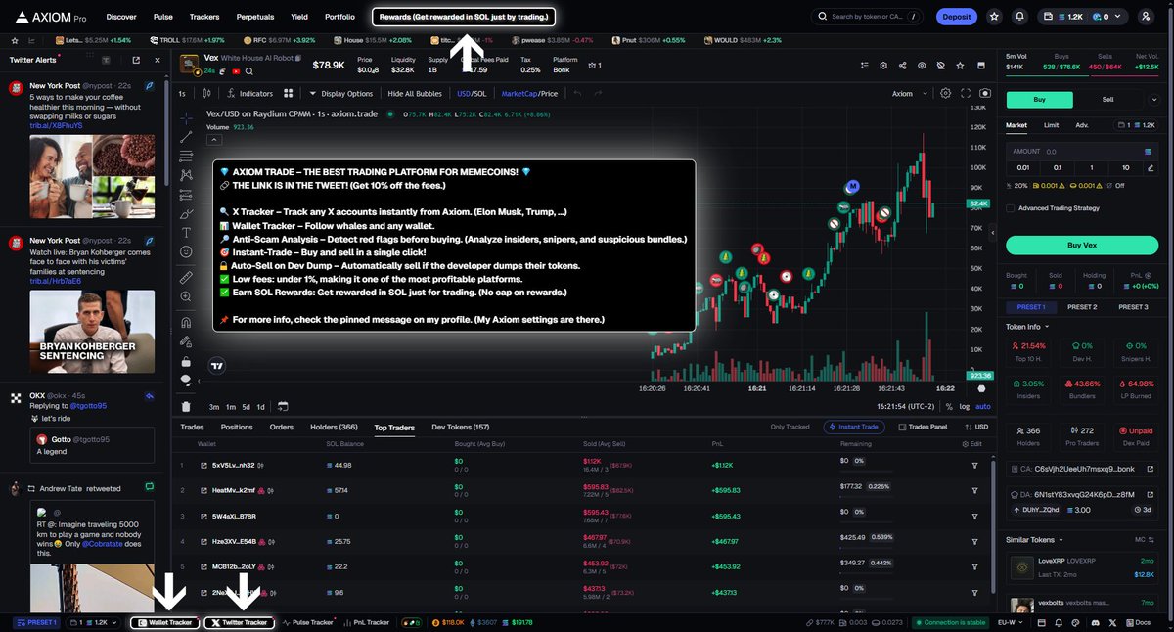Select the text annotation tool on chart
Image resolution: width=1174 pixels, height=632 pixels.
pos(187,233)
